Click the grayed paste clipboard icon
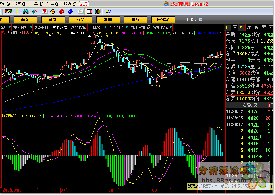Image resolution: width=275 pixels, height=195 pixels. (x=80, y=12)
